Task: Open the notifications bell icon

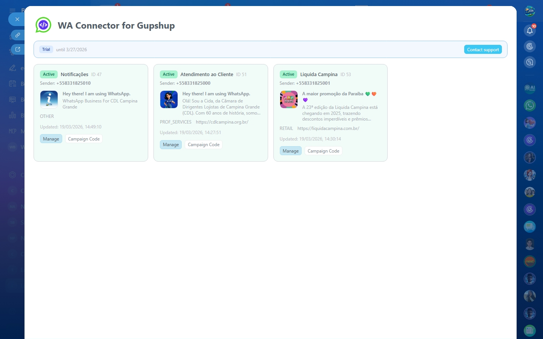Action: 529,31
